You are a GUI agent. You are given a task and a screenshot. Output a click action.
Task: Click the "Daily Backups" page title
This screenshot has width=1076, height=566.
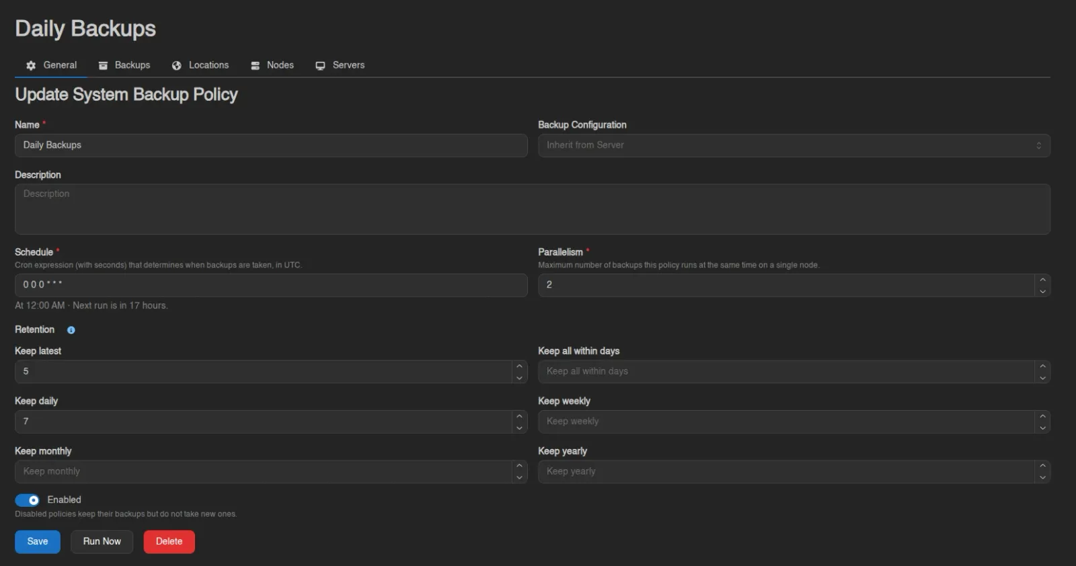85,28
